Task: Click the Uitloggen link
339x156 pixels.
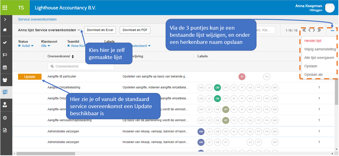Action: [x=316, y=10]
